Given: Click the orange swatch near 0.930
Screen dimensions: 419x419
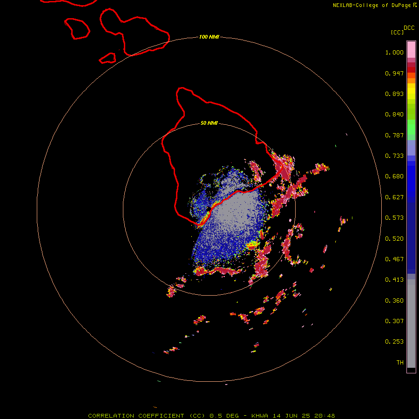Looking at the screenshot, I should [x=411, y=81].
